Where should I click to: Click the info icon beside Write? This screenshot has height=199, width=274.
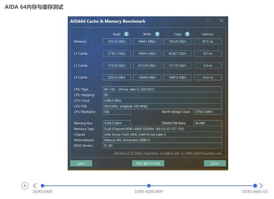[x=157, y=34]
